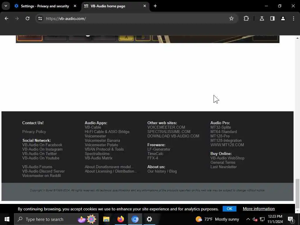Click the taskbar search box
Viewport: 300px width, 225px height.
coord(56,219)
